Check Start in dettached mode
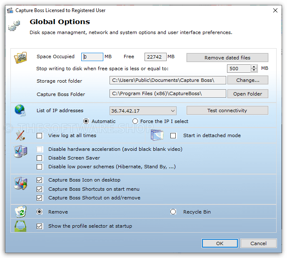This screenshot has width=287, height=258. coord(173,136)
